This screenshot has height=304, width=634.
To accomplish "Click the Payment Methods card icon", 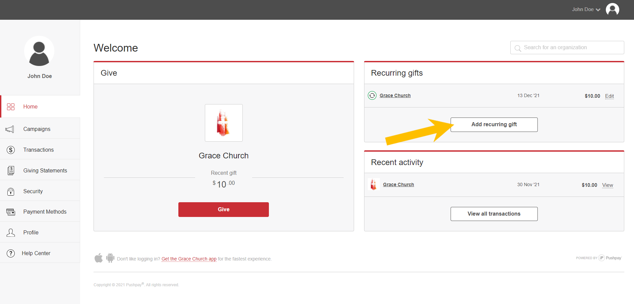I will click(x=11, y=212).
